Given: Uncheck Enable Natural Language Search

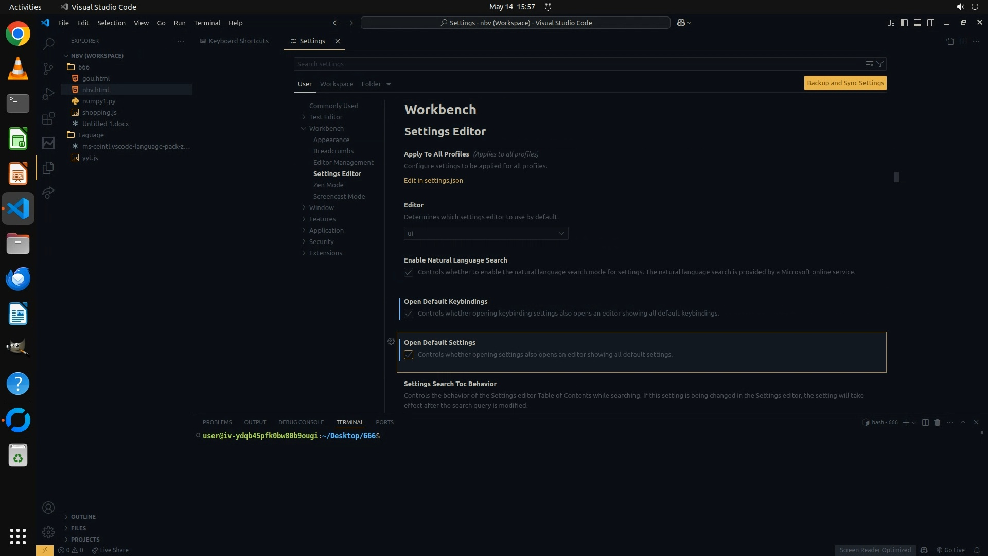Looking at the screenshot, I should (x=409, y=272).
